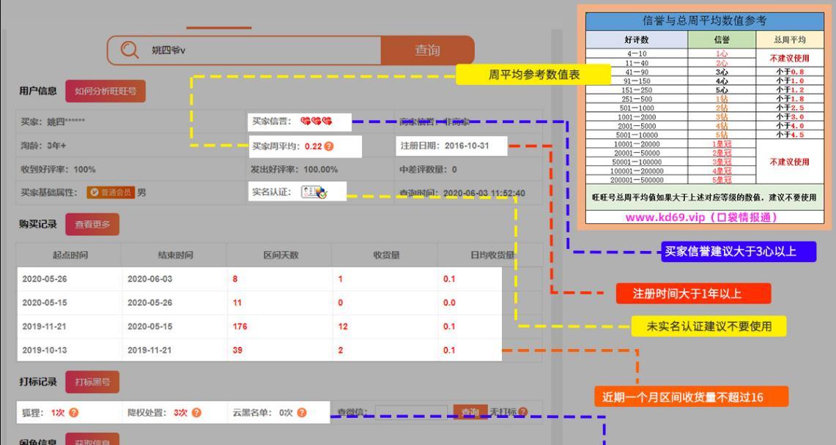Screen dimensions: 836x445
Task: Click daily average 0.0 in the 2020-05-15 row
Action: coord(449,303)
